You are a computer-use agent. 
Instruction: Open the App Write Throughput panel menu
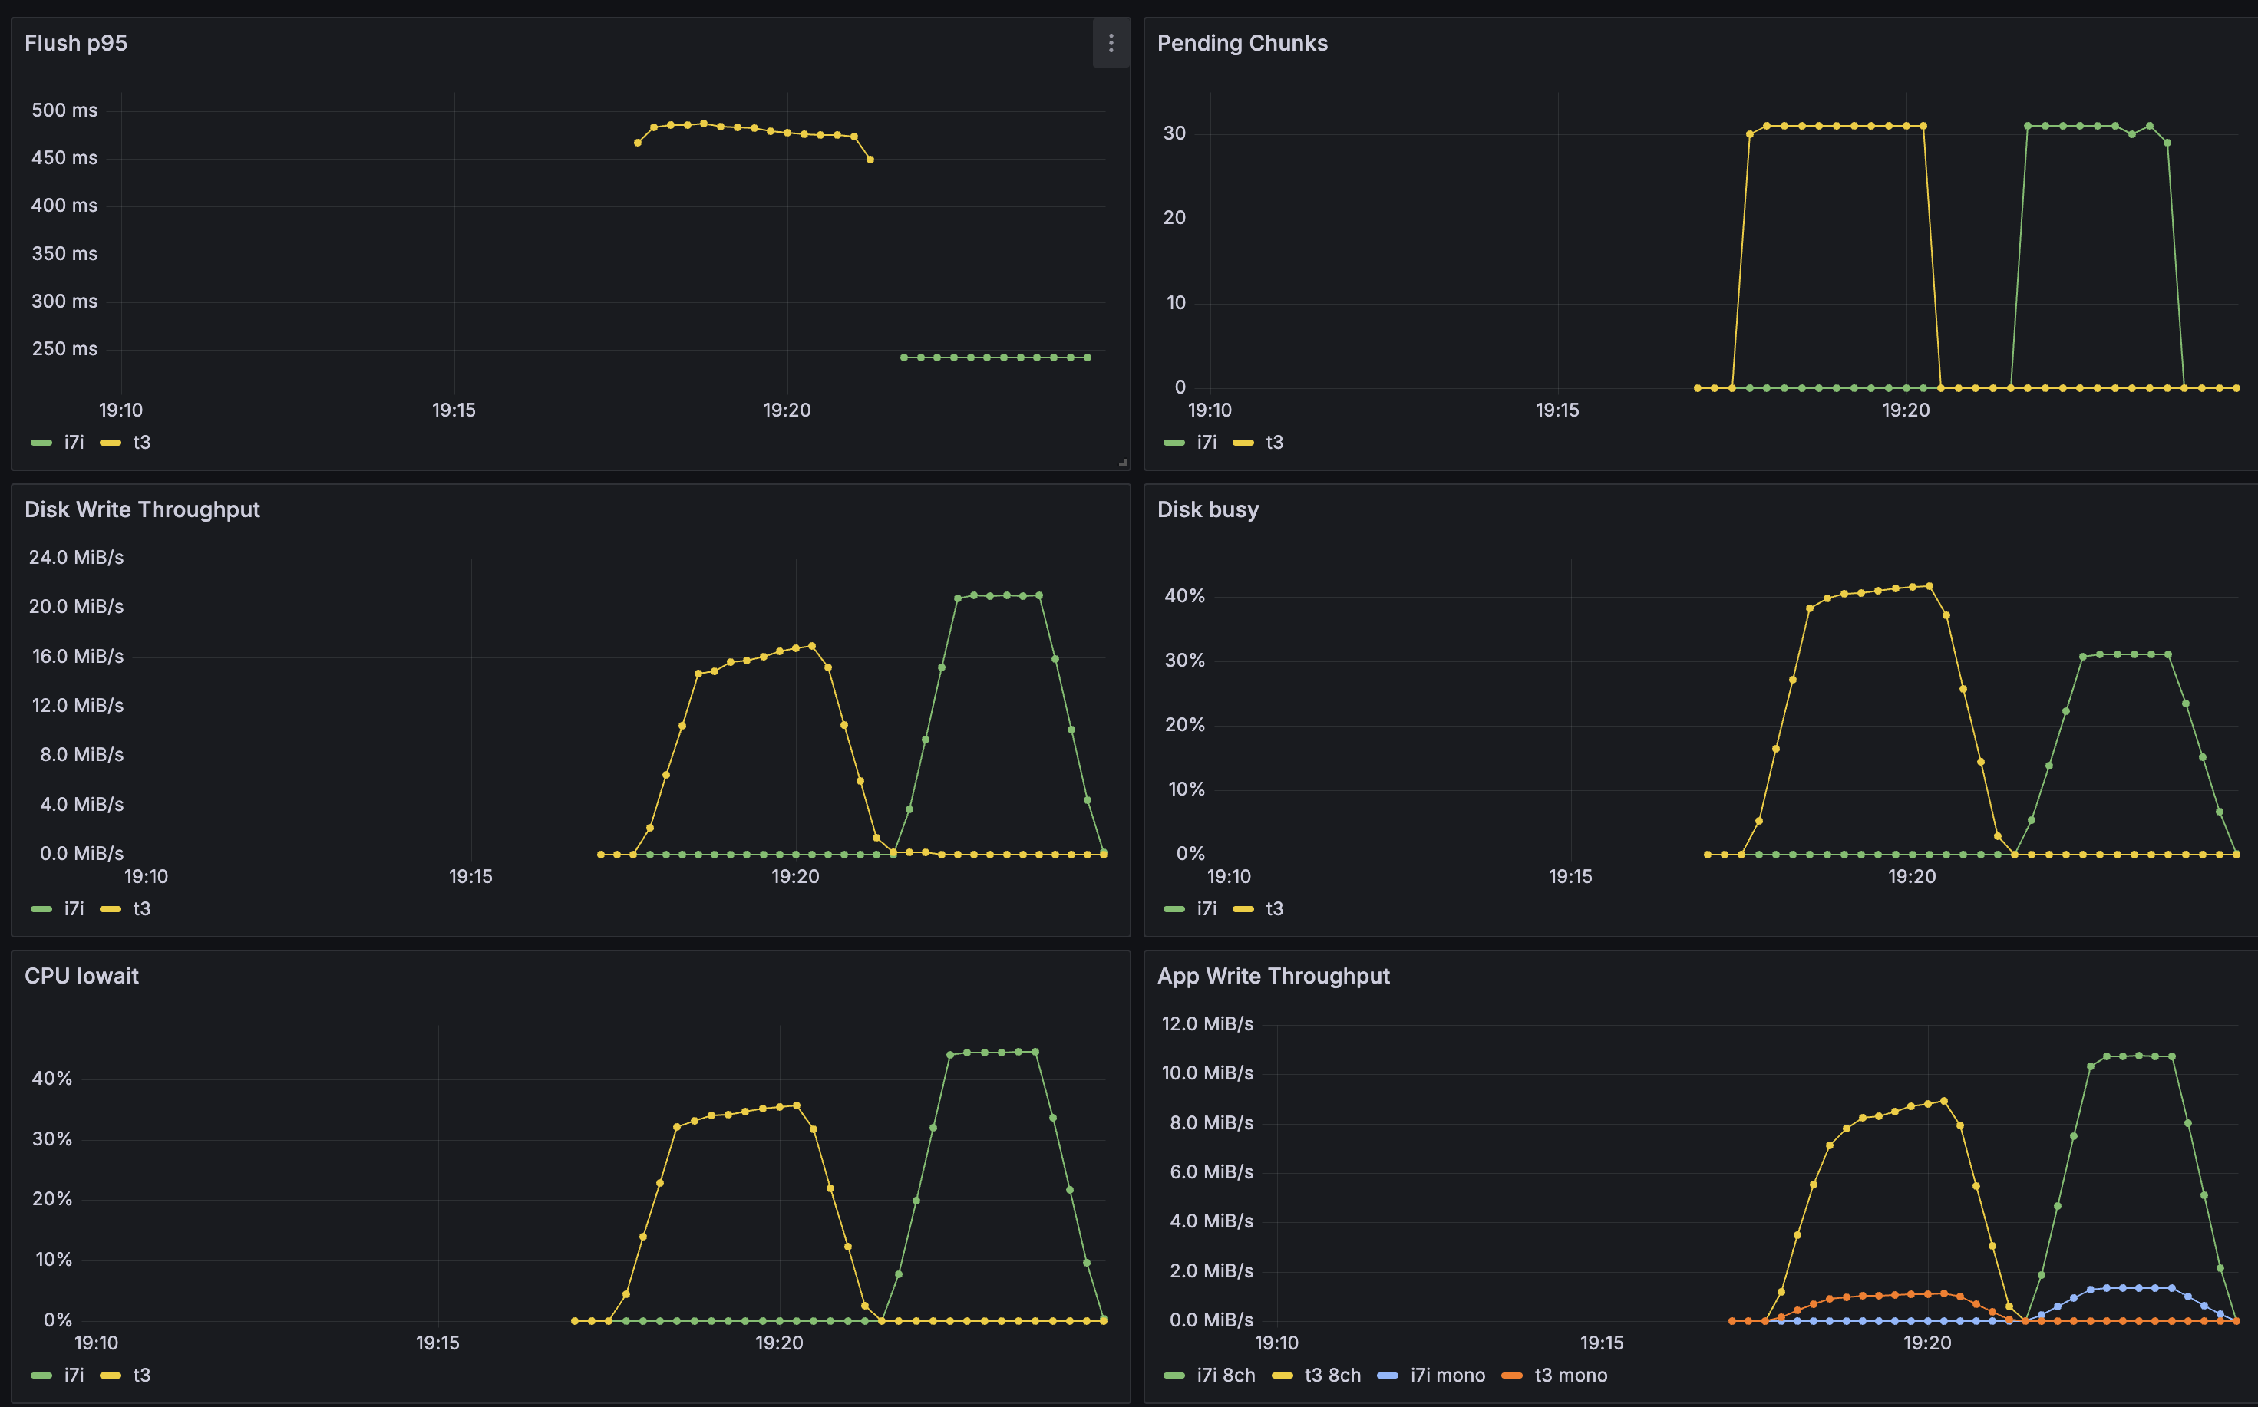1273,975
